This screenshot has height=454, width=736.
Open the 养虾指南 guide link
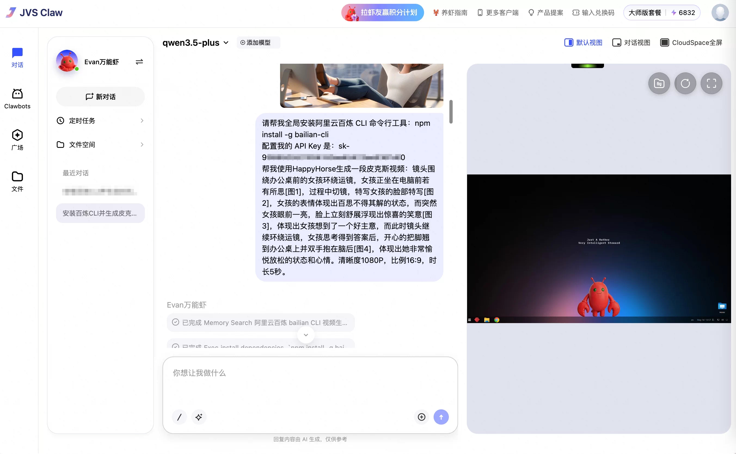click(x=450, y=13)
